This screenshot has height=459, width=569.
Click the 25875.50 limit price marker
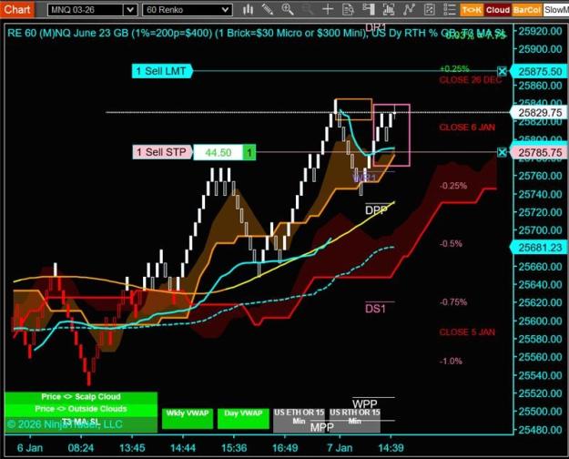[x=539, y=72]
